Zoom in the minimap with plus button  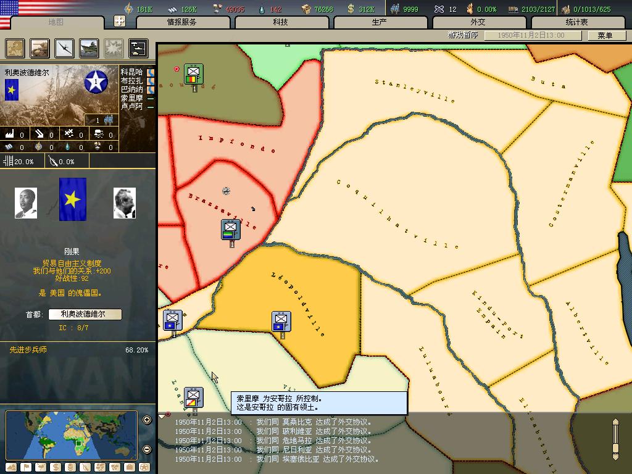click(147, 420)
